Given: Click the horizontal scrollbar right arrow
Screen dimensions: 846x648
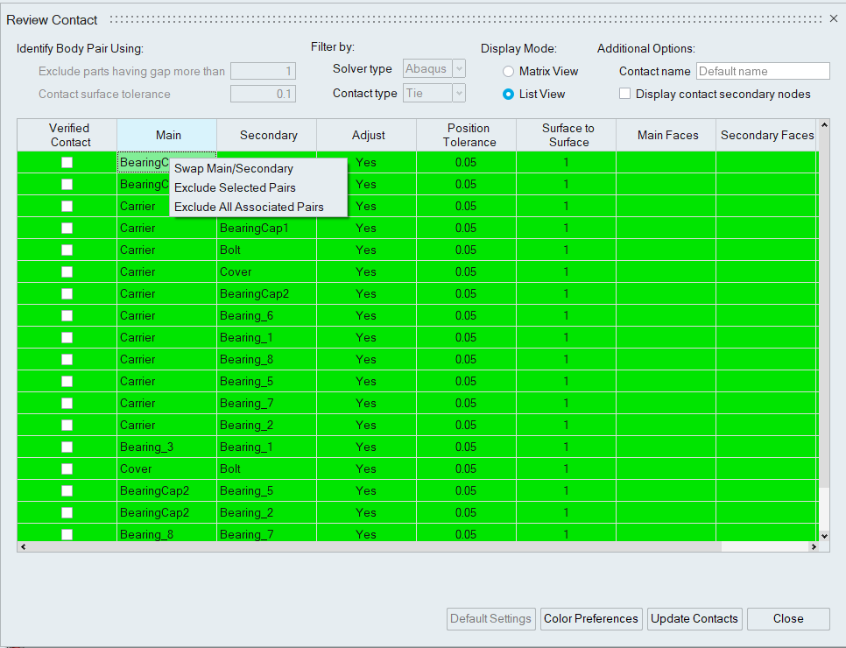Looking at the screenshot, I should [x=814, y=547].
